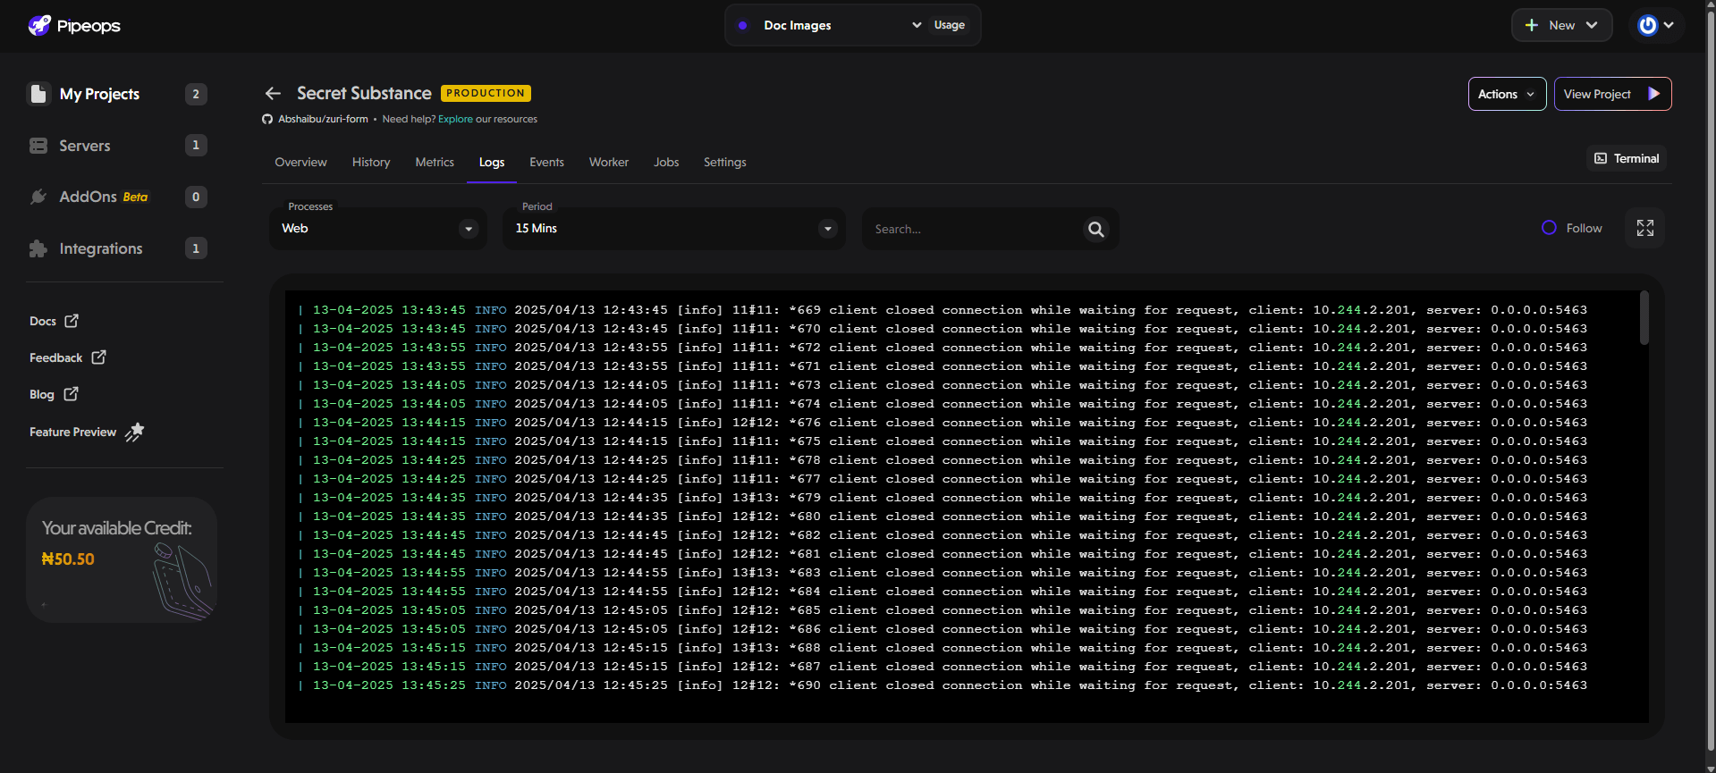Open the Blog link
This screenshot has height=773, width=1716.
tap(54, 394)
